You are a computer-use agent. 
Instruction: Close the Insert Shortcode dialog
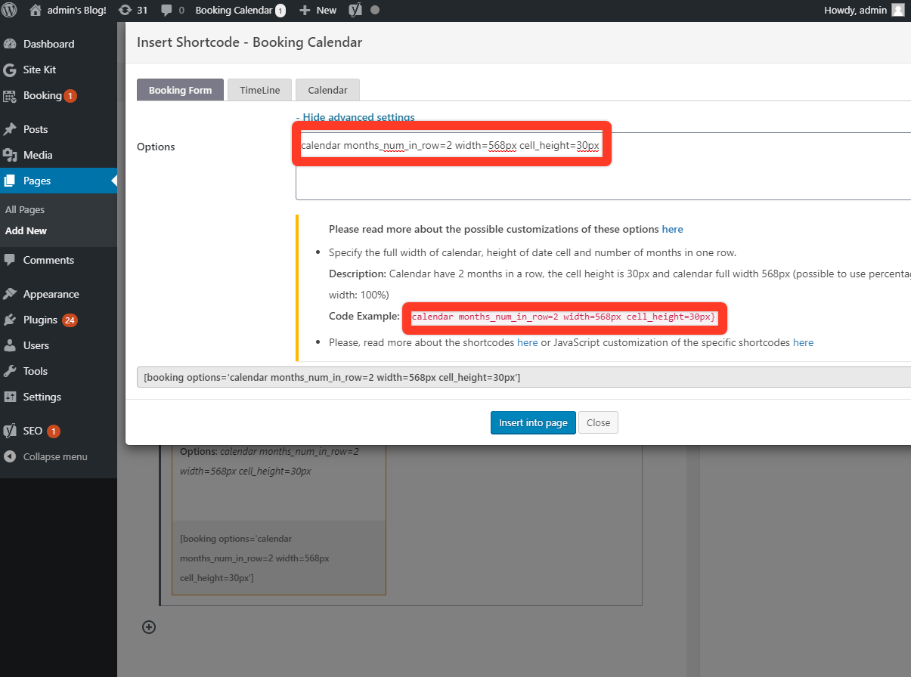(598, 422)
